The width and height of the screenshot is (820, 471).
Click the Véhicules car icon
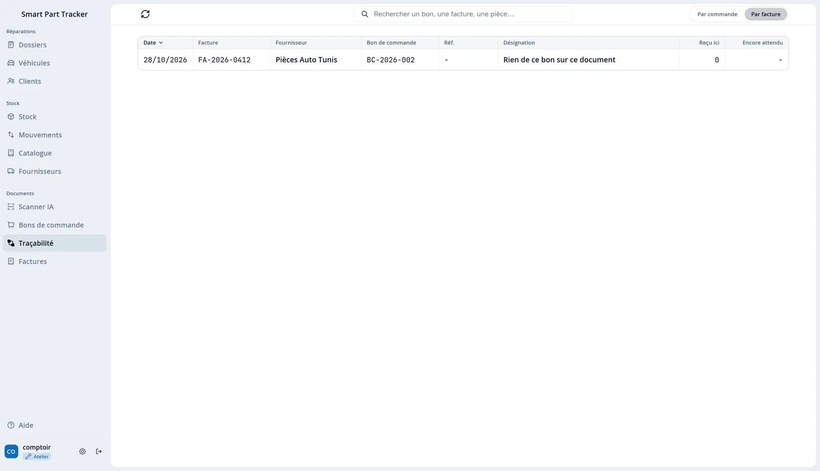[11, 63]
